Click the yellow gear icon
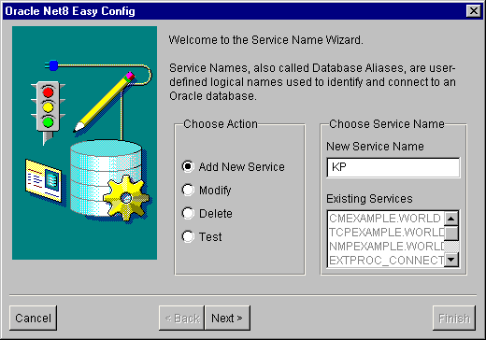 [x=126, y=198]
